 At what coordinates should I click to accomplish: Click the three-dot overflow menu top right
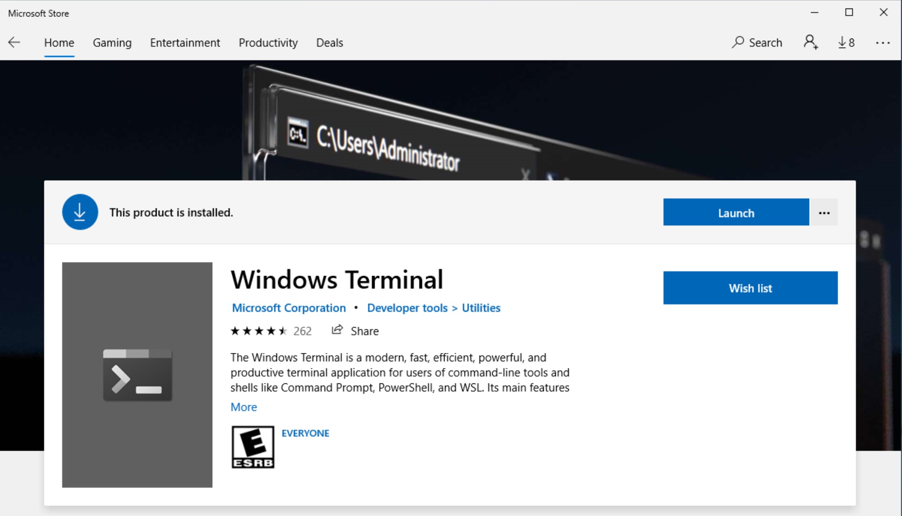883,42
